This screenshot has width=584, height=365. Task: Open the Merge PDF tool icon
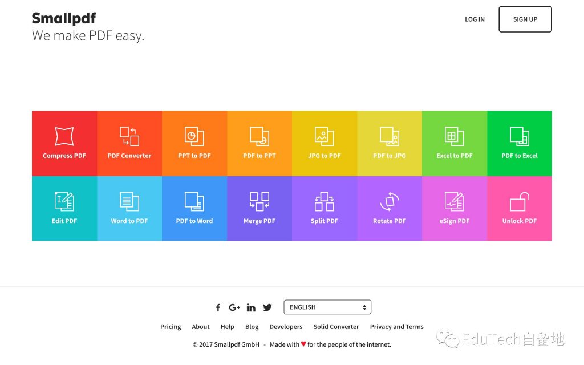[259, 201]
